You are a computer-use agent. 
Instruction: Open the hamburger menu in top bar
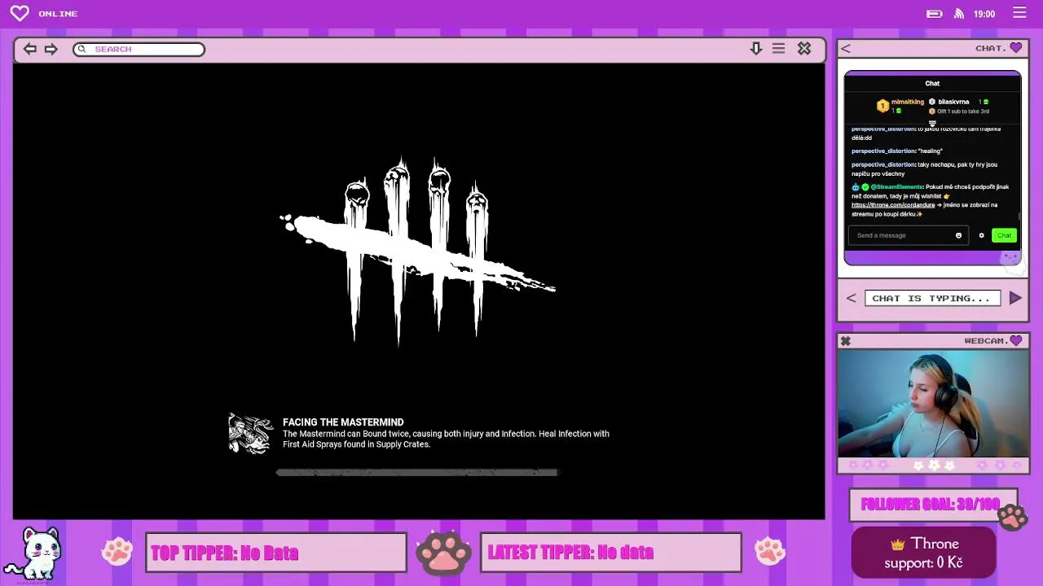click(1019, 13)
